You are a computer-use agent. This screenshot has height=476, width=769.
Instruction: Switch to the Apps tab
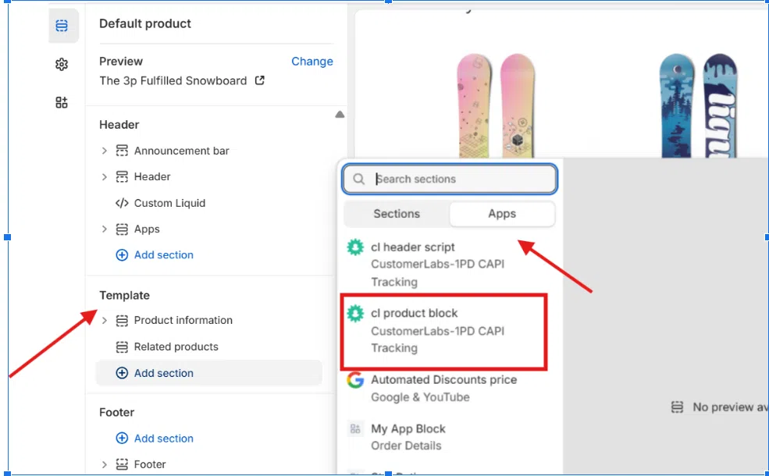tap(502, 214)
